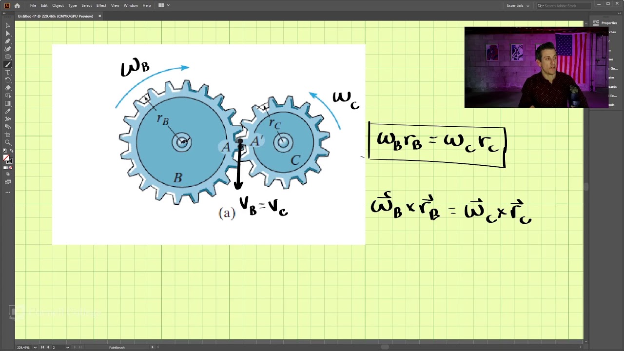Select the Type tool

pyautogui.click(x=8, y=72)
